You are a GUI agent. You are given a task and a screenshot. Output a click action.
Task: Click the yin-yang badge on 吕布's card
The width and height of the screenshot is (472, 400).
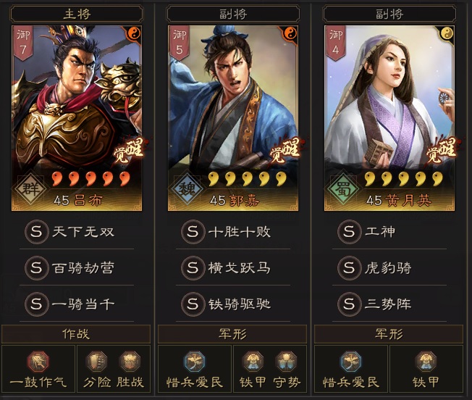point(134,33)
